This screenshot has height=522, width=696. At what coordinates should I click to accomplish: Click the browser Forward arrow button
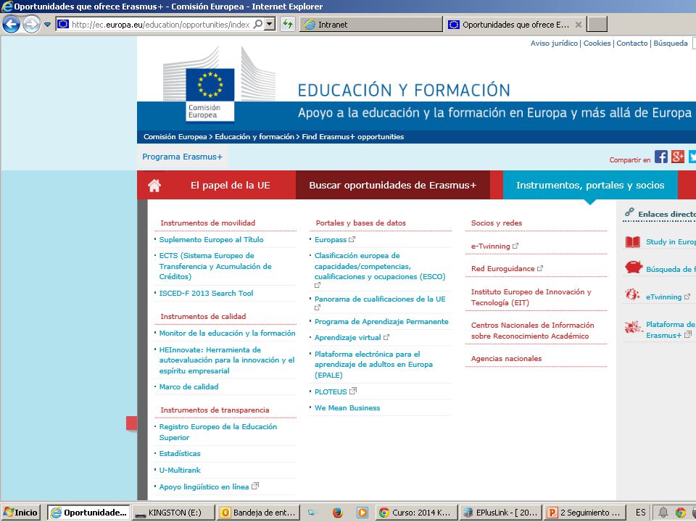pyautogui.click(x=31, y=24)
